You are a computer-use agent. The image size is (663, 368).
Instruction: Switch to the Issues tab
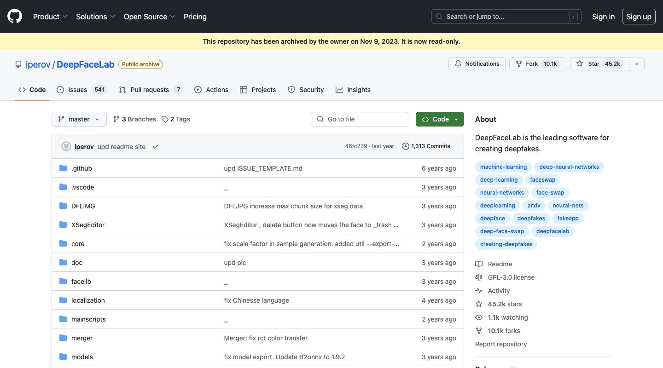coord(77,90)
